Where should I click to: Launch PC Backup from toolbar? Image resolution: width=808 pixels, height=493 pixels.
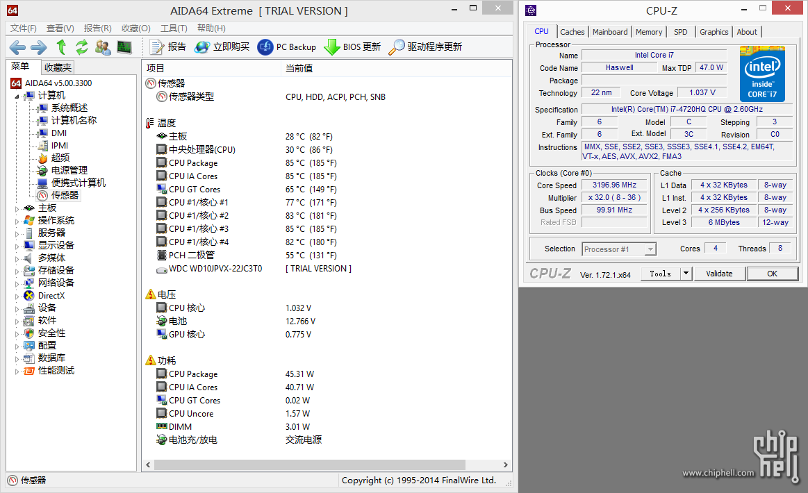(x=286, y=47)
